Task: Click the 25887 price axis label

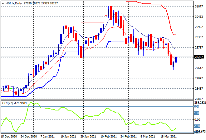Action: 199,99
